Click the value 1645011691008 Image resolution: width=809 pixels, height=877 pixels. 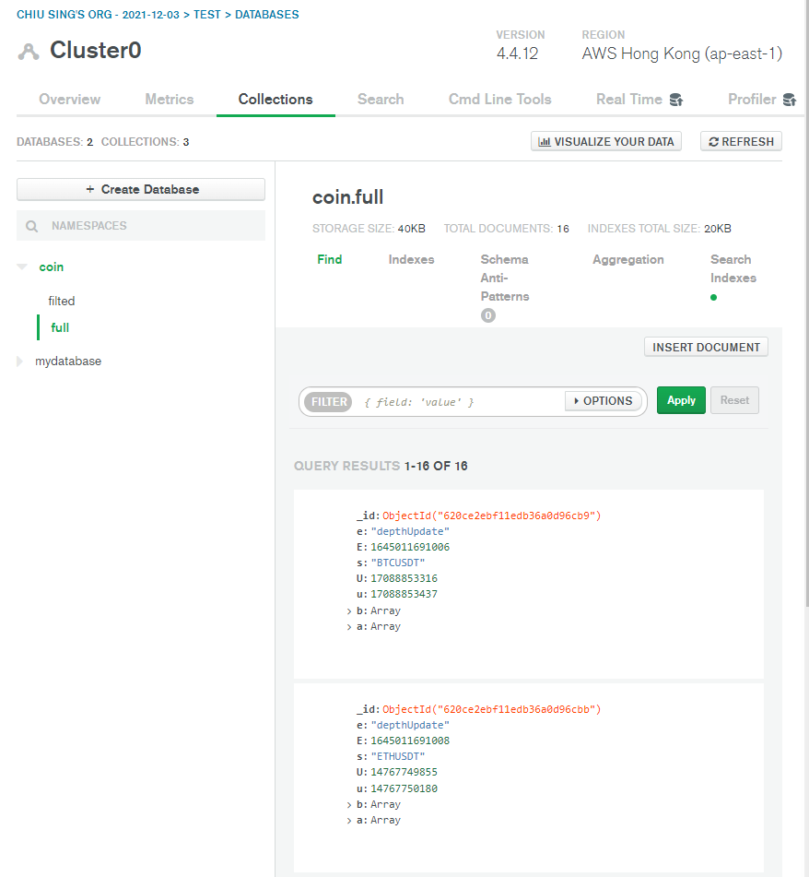[410, 741]
